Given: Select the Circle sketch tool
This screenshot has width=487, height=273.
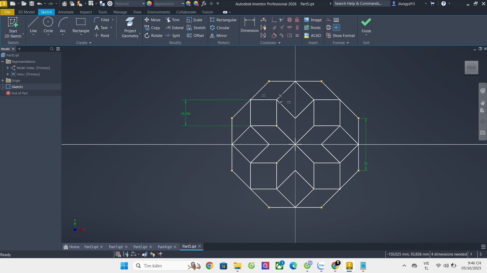Looking at the screenshot, I should click(48, 25).
